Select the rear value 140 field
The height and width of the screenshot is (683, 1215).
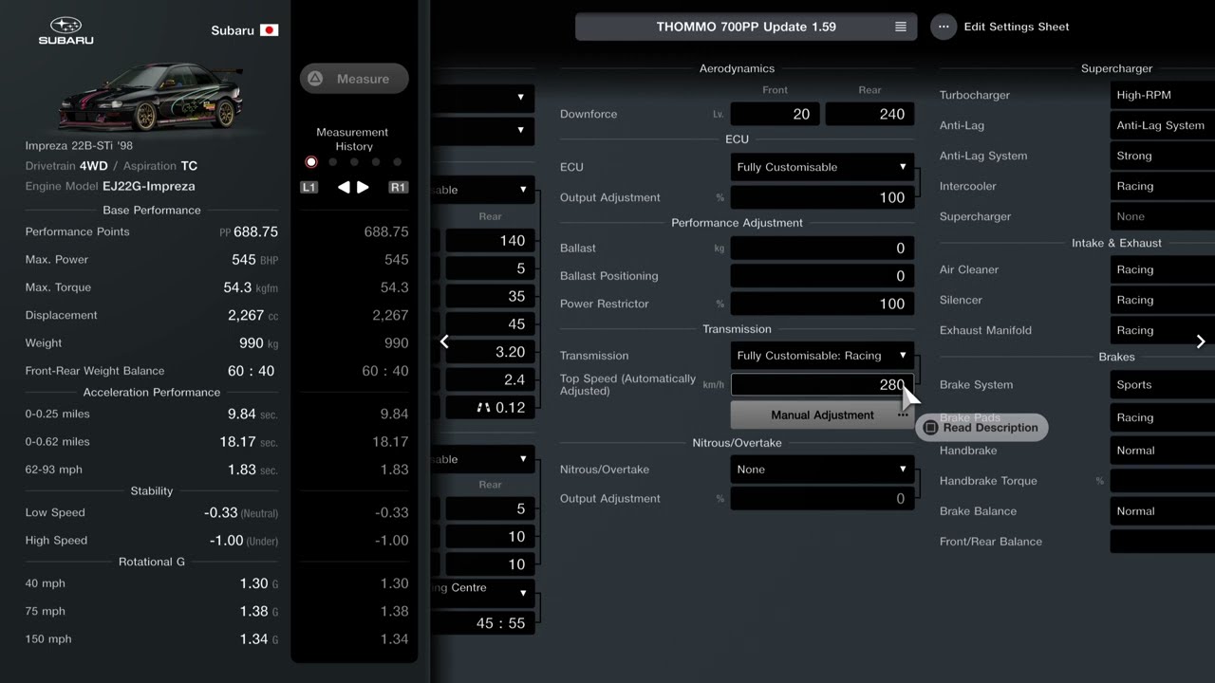click(490, 241)
